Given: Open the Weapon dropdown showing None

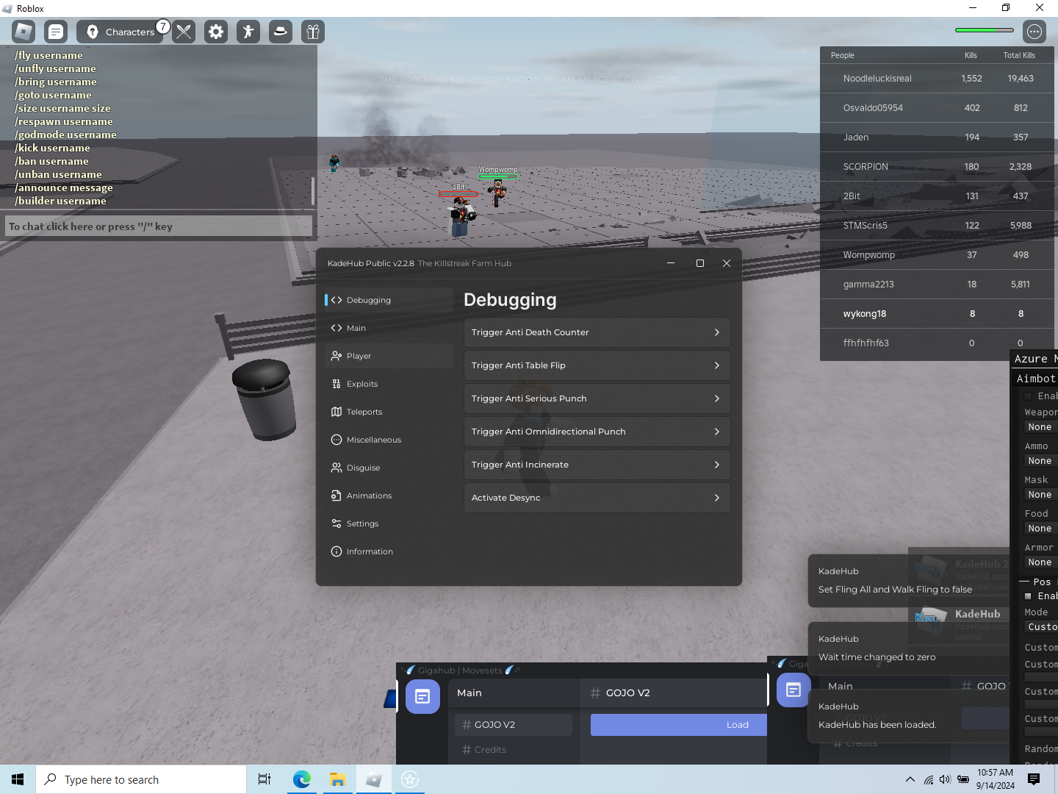Looking at the screenshot, I should pyautogui.click(x=1041, y=427).
